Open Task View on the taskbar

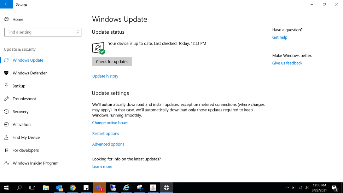pyautogui.click(x=32, y=188)
